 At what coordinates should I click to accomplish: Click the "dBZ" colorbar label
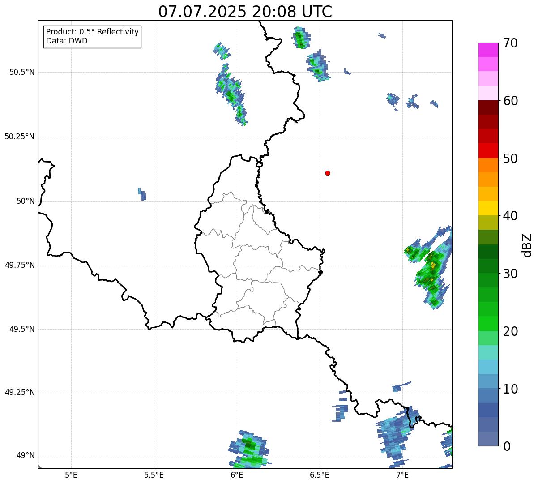click(527, 244)
